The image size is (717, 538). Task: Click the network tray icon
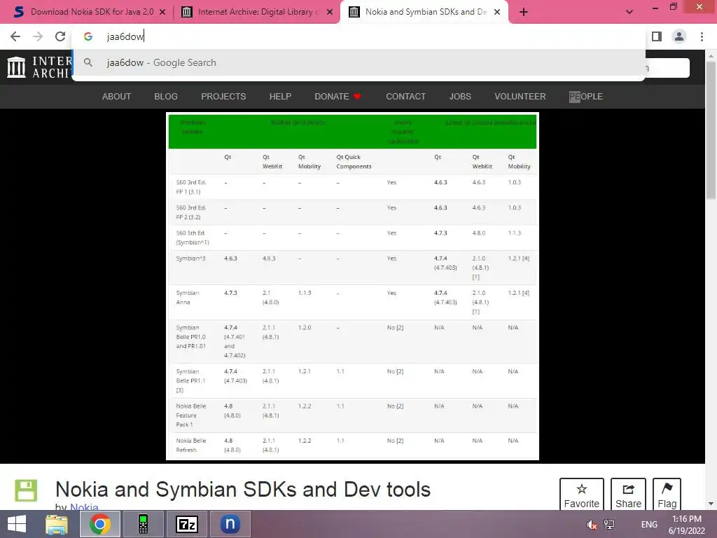click(x=609, y=525)
